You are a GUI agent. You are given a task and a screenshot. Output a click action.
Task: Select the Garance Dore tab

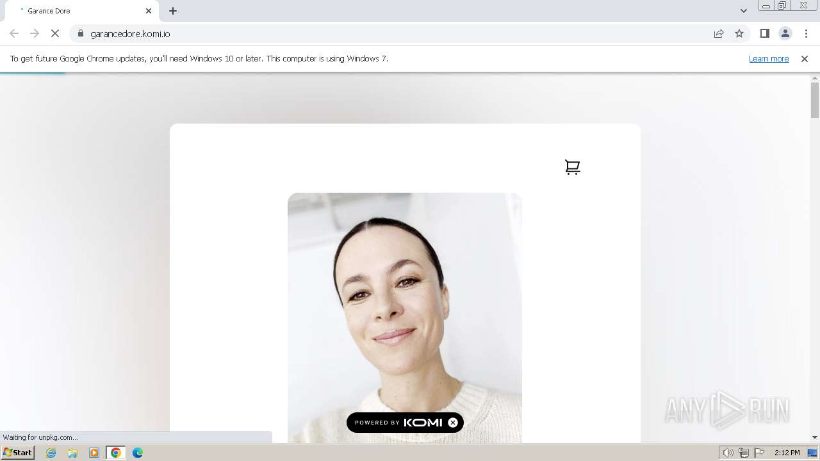pos(83,11)
